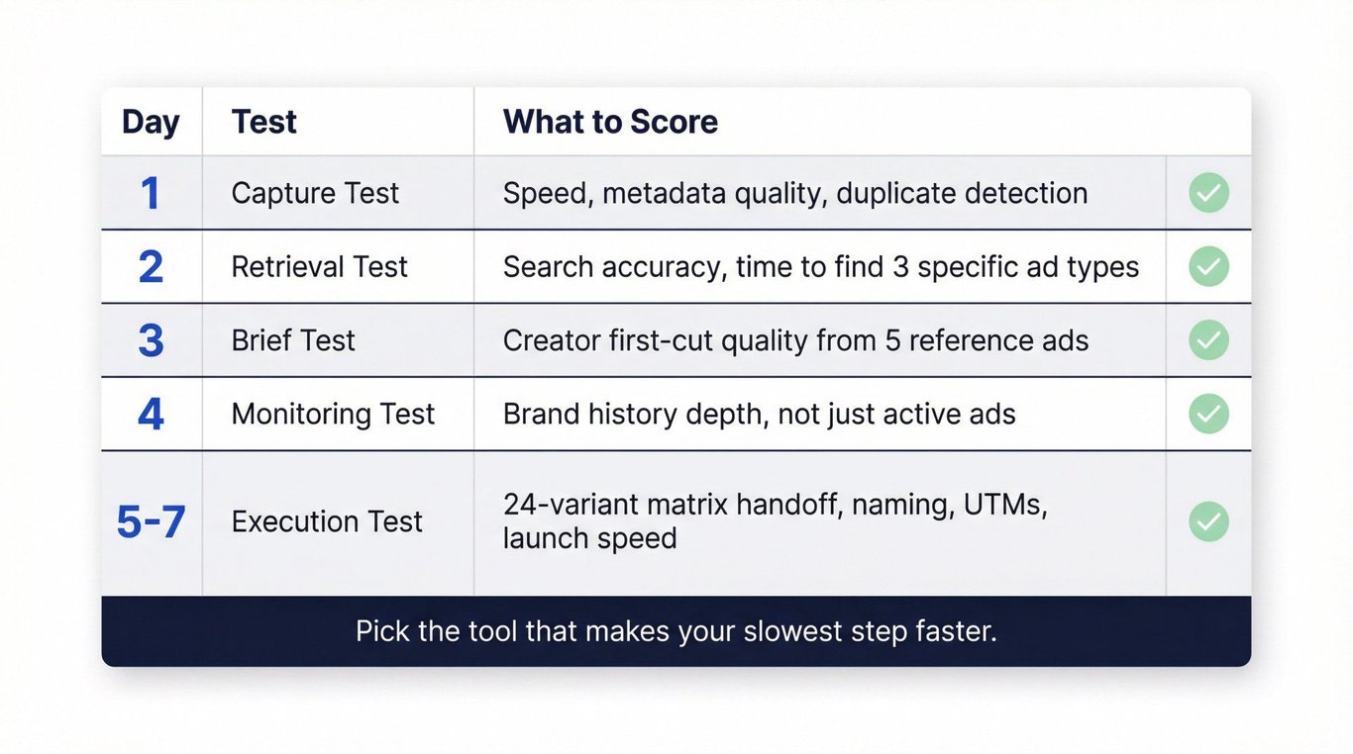
Task: Click the brand history depth description
Action: (759, 414)
